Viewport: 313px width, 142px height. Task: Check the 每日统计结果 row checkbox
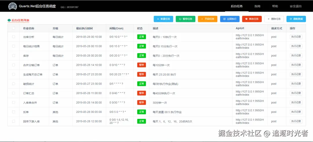pos(14,46)
